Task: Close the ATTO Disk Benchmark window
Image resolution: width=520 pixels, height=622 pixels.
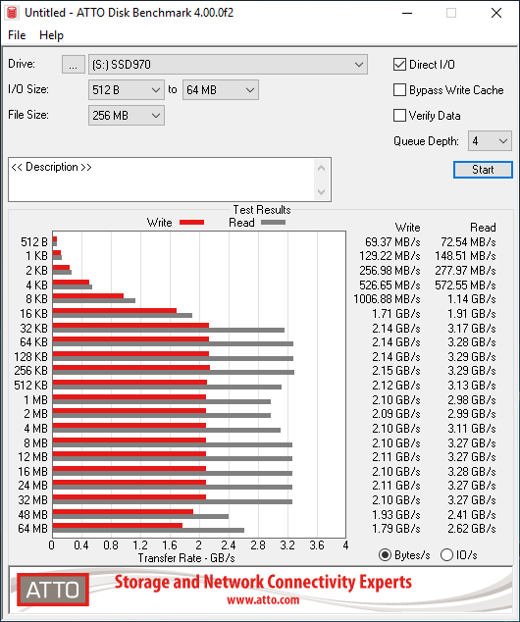Action: 496,13
